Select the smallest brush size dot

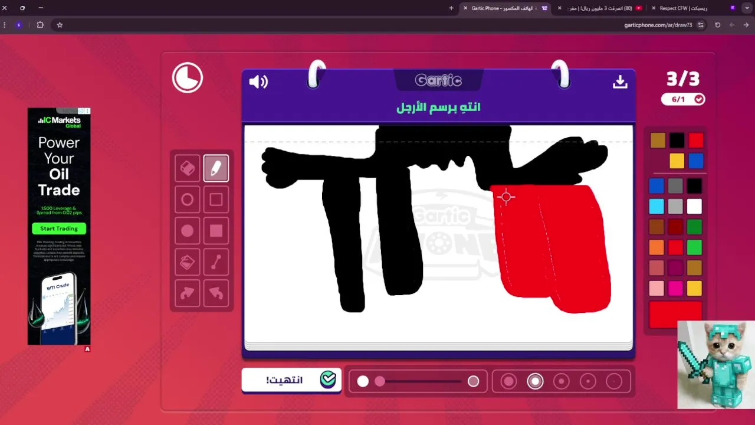(614, 381)
